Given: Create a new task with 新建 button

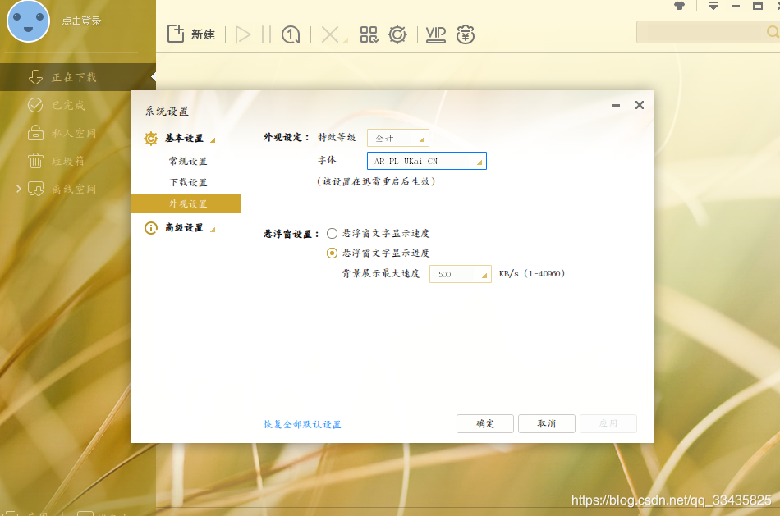Looking at the screenshot, I should coord(191,34).
